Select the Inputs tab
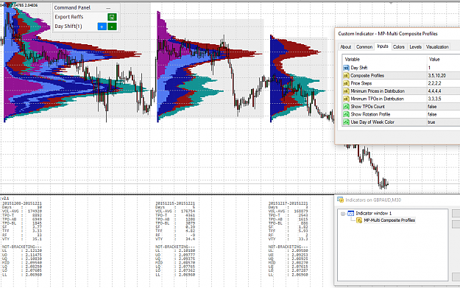 (383, 46)
